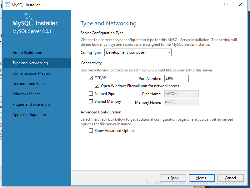
Task: Enable the Named Pipe checkbox
Action: pyautogui.click(x=91, y=93)
